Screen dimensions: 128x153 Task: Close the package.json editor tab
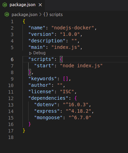coord(40,5)
